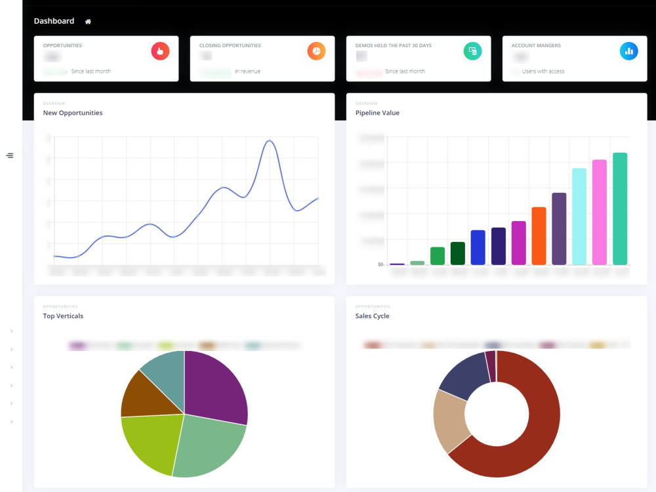Toggle the purple legend swatch in Top Verticals

(x=77, y=346)
